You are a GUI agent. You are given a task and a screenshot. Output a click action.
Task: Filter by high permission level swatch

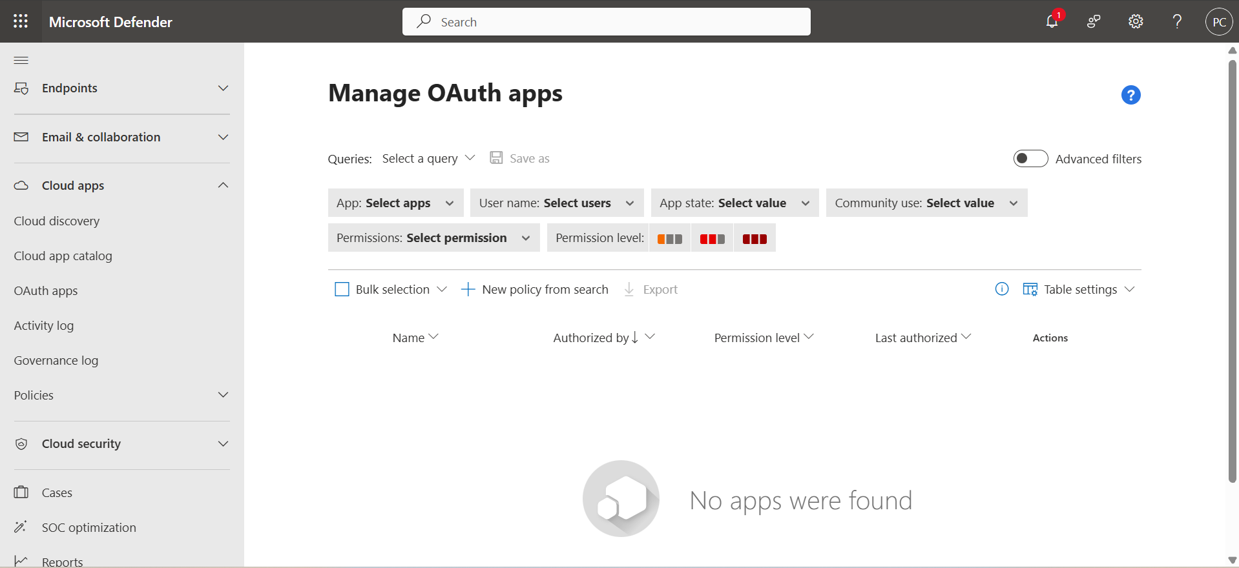point(755,238)
